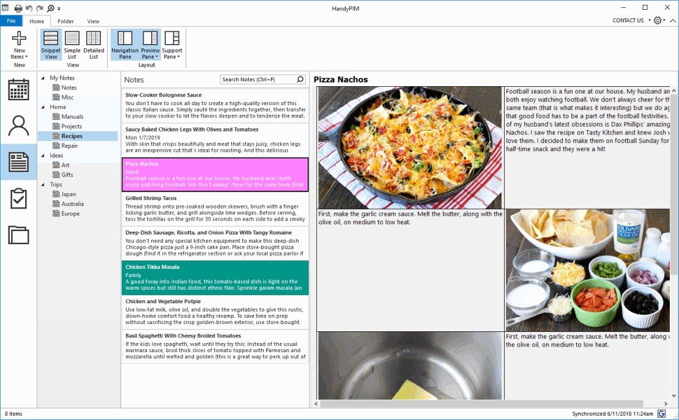Open the Tasks module in sidebar

tap(18, 199)
